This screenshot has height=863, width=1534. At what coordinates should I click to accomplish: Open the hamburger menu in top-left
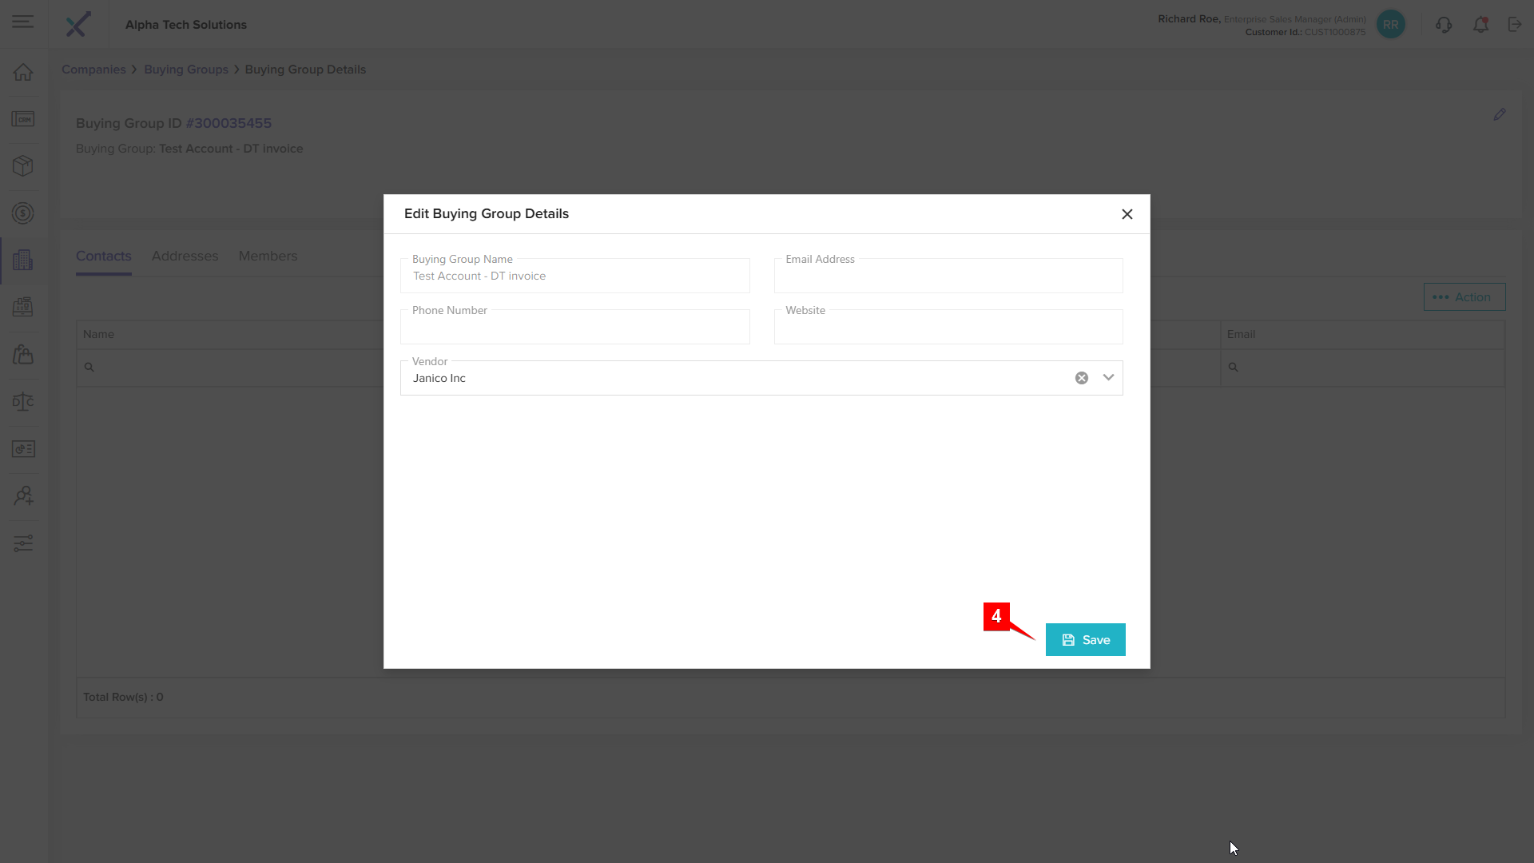23,22
